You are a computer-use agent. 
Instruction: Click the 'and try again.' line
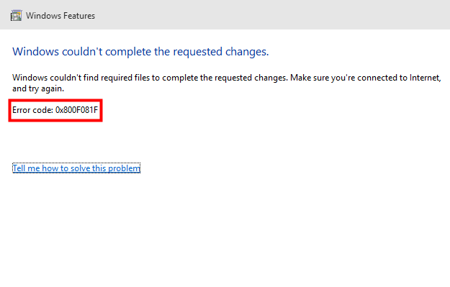tap(38, 88)
